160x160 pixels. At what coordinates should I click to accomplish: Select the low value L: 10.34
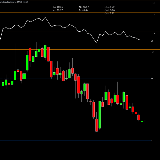tap(84, 10)
